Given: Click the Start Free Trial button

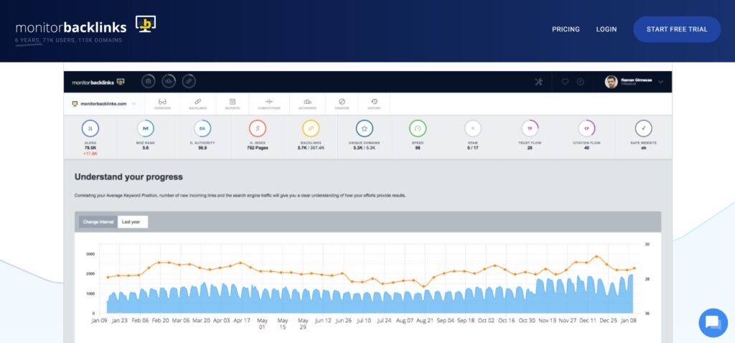Looking at the screenshot, I should click(x=677, y=29).
